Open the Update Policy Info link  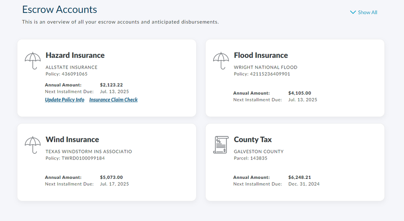65,100
